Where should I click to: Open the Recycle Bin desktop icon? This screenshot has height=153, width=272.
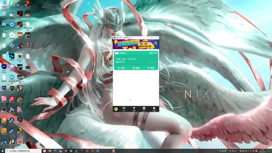(x=4, y=15)
